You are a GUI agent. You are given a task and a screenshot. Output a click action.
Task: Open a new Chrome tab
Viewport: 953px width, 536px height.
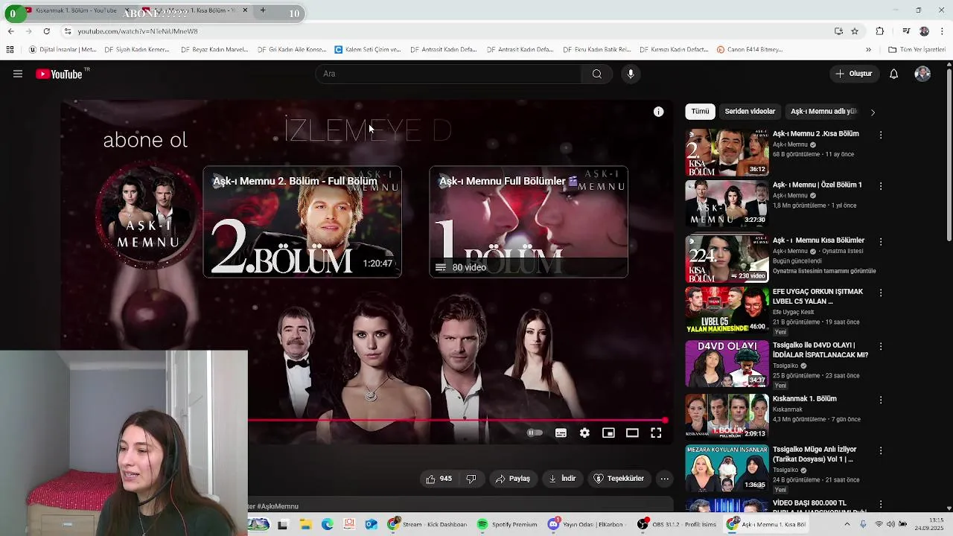pos(263,10)
